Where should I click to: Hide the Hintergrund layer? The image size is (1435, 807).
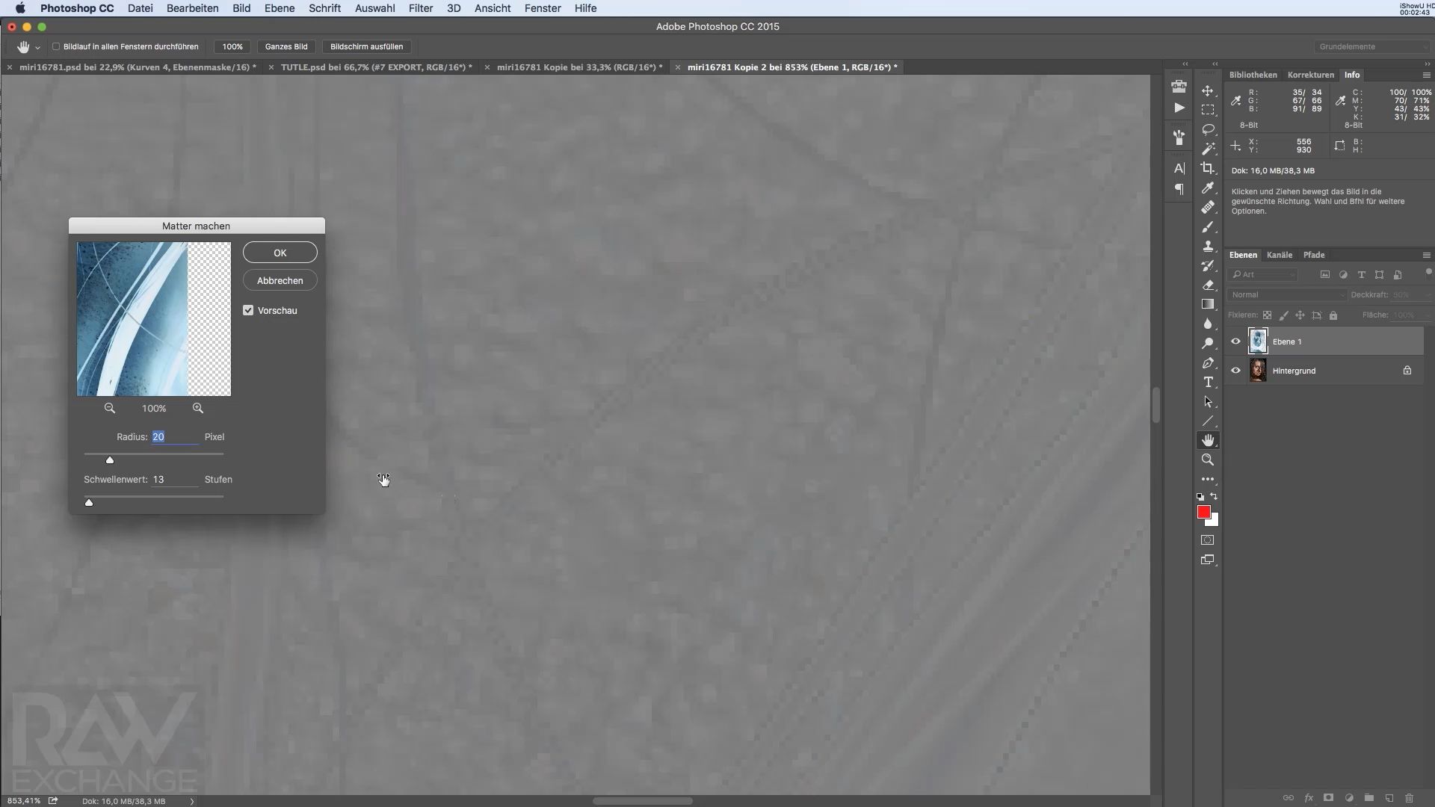[1235, 371]
